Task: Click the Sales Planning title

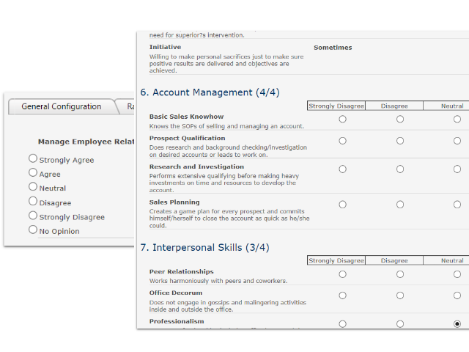Action: [174, 202]
